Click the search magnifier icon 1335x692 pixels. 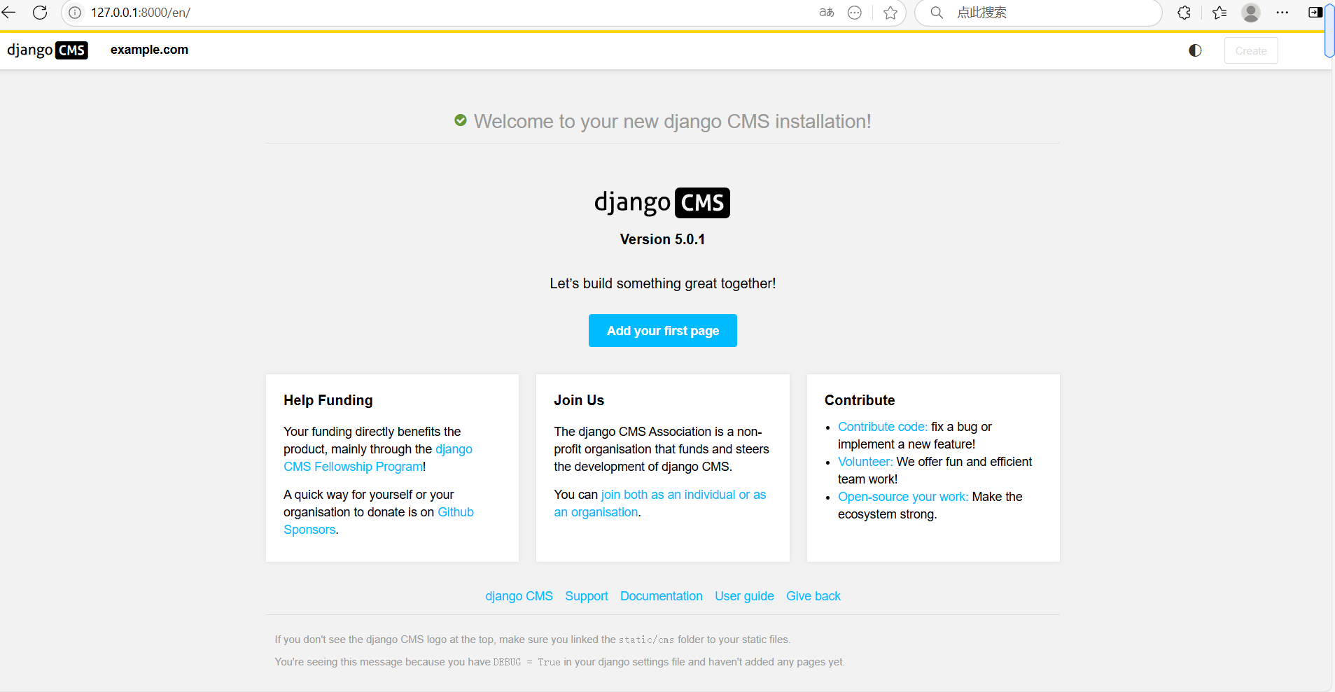[937, 13]
